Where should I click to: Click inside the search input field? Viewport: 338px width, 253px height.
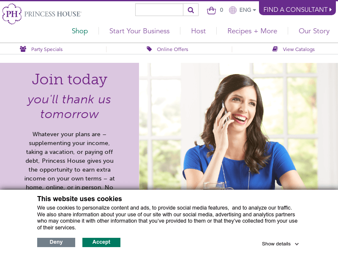[159, 10]
